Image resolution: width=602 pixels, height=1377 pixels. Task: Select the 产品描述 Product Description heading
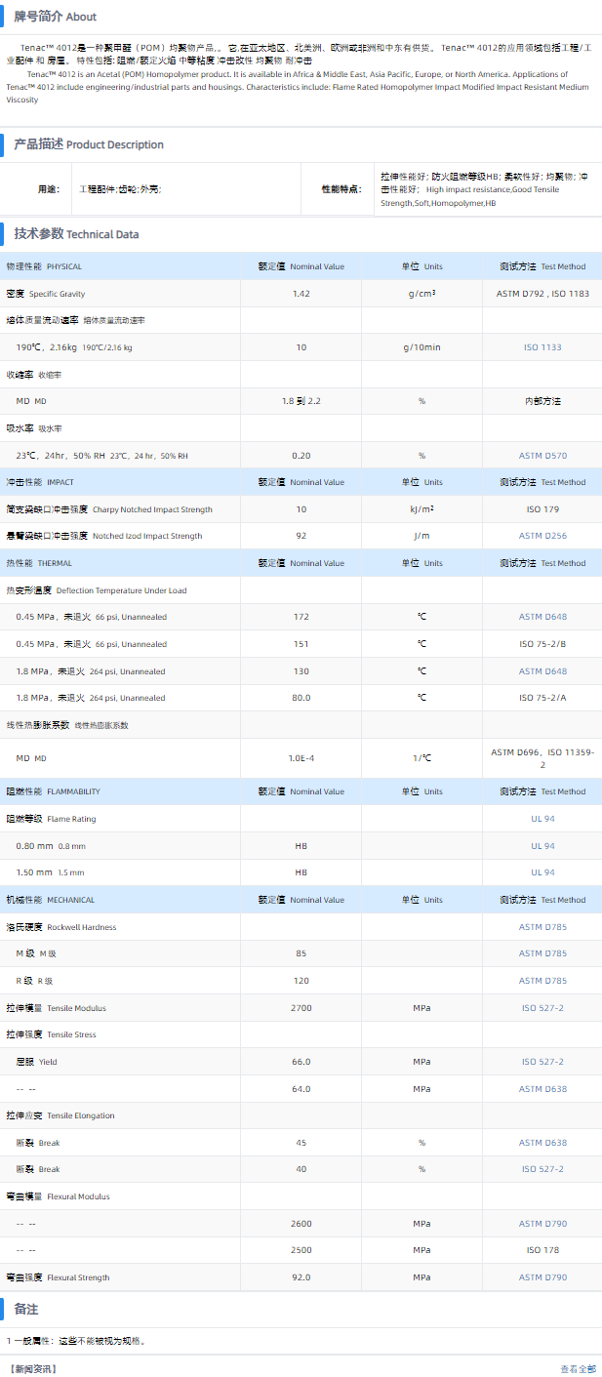coord(89,144)
